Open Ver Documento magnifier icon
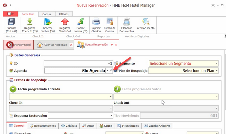The image size is (226, 134). pos(146,22)
